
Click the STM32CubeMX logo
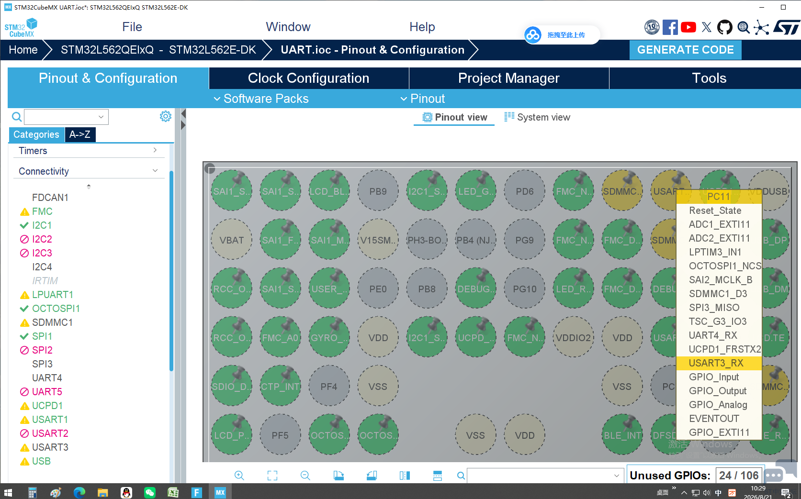click(x=21, y=28)
